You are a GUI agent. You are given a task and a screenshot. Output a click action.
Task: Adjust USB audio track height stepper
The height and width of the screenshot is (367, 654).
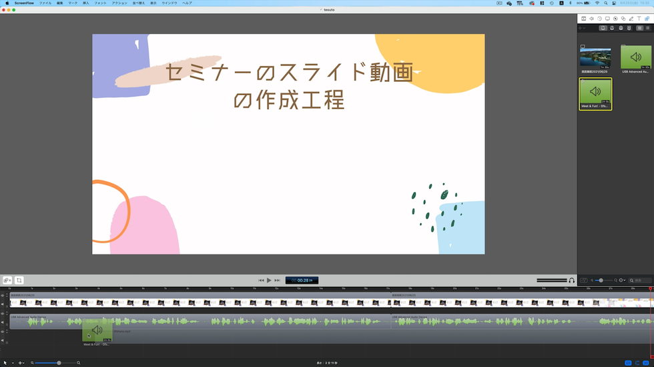pyautogui.click(x=7, y=313)
